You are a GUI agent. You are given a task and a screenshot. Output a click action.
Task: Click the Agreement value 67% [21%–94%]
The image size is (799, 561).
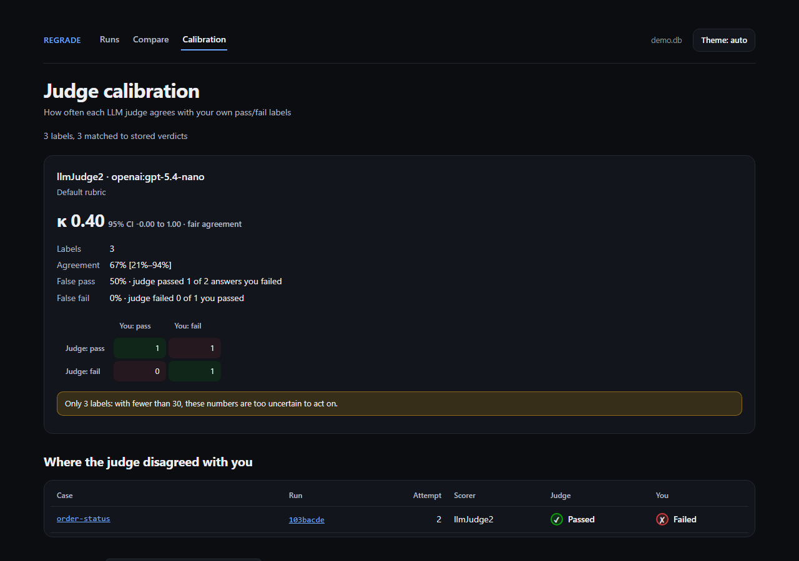pyautogui.click(x=140, y=265)
